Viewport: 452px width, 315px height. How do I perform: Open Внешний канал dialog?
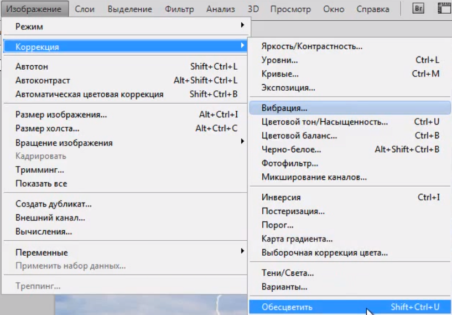pyautogui.click(x=126, y=218)
